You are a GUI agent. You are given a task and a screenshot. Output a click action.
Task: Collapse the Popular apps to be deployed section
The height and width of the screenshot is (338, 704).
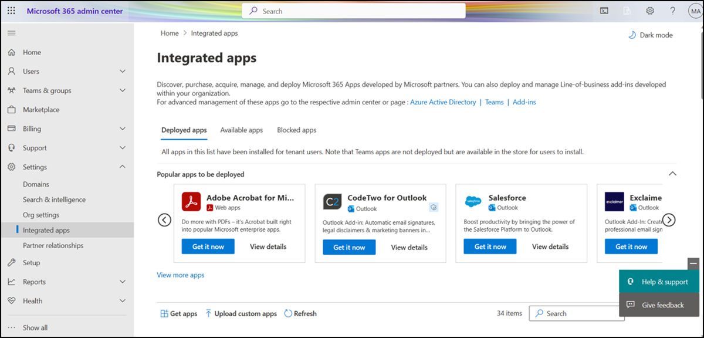coord(672,174)
